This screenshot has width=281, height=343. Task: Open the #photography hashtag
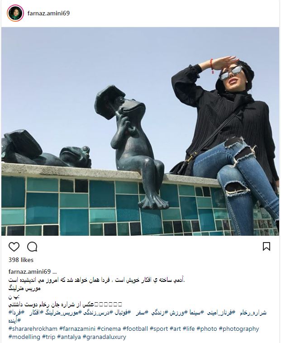[x=239, y=329]
